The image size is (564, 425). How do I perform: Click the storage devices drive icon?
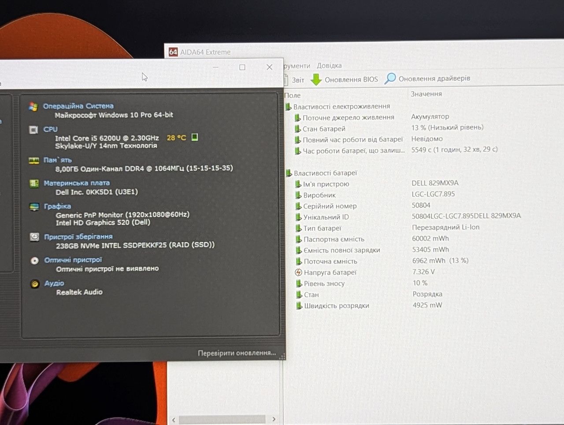pyautogui.click(x=34, y=237)
